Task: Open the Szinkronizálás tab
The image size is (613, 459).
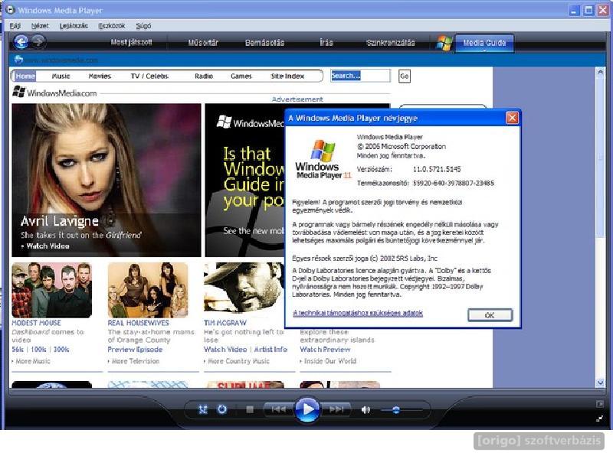Action: (x=391, y=43)
